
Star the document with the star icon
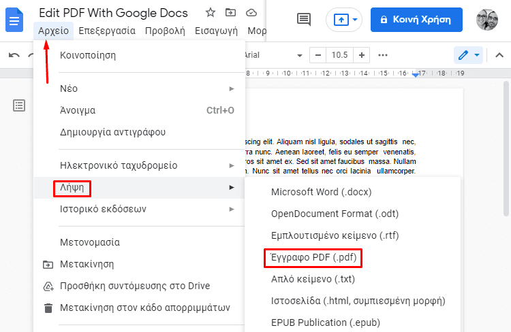pos(211,13)
